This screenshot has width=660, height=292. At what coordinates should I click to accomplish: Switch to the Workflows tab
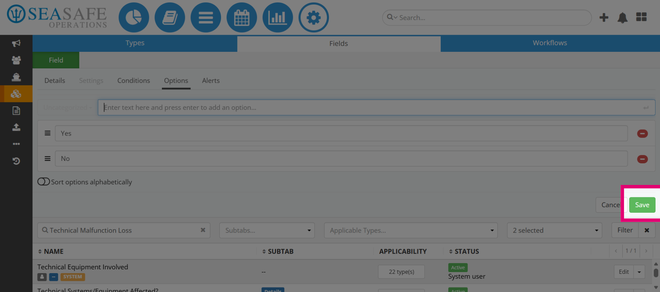pos(550,43)
